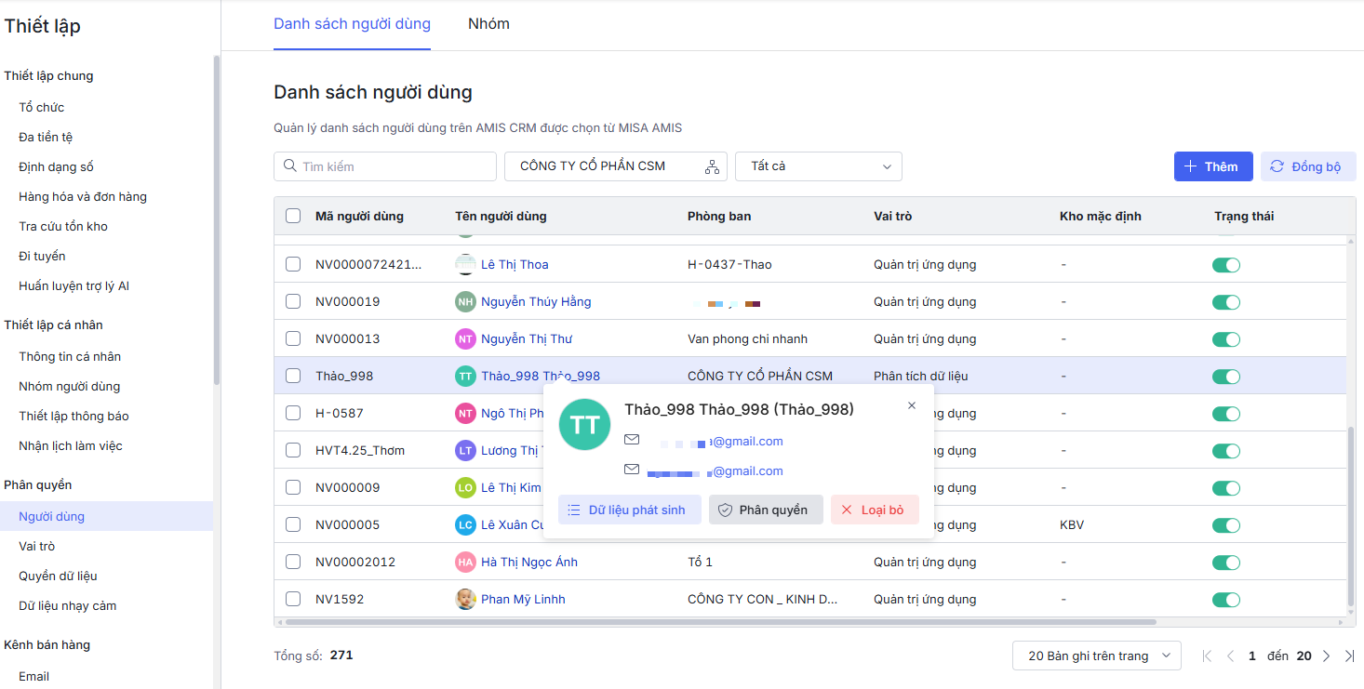This screenshot has height=689, width=1364.
Task: Click the TT avatar in the popup
Action: click(x=584, y=425)
